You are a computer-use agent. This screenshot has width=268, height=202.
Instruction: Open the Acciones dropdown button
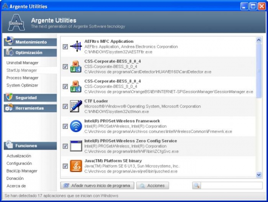coord(152,185)
